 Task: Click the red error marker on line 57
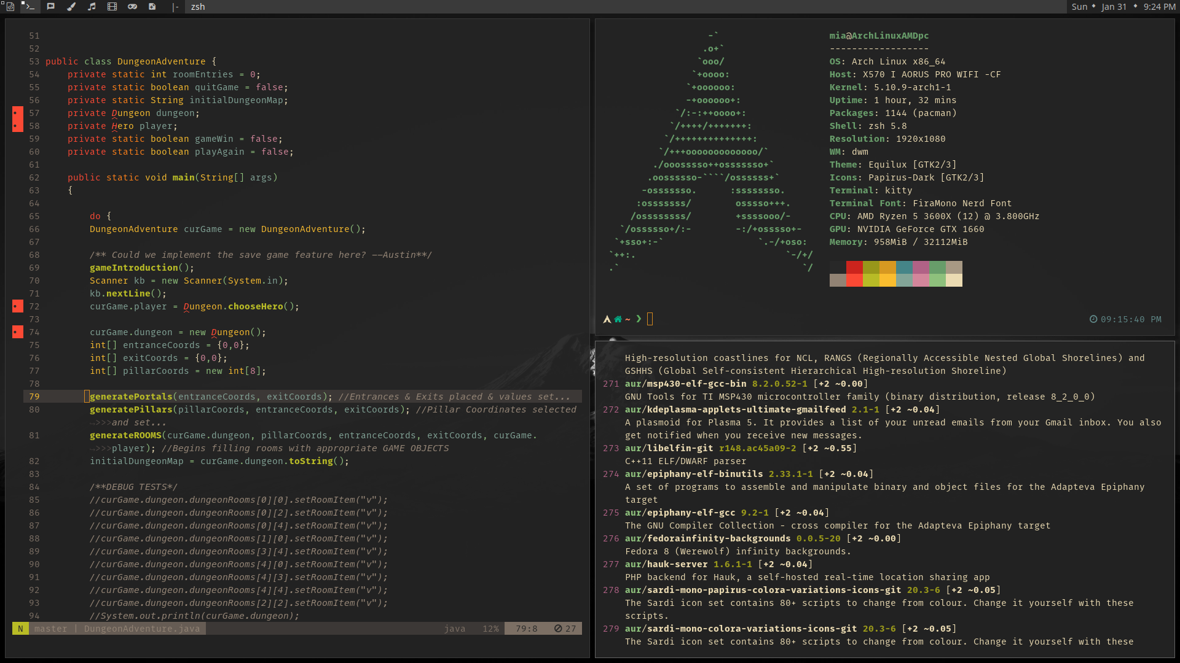click(18, 113)
